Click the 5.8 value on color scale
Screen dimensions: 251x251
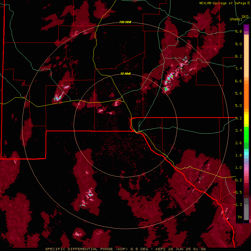238,93
